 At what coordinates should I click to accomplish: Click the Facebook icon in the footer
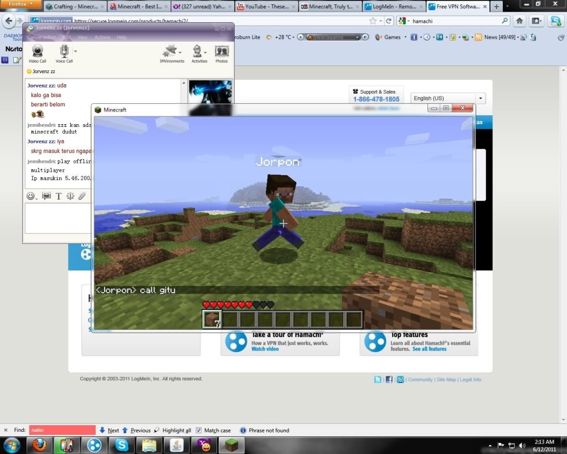[389, 379]
